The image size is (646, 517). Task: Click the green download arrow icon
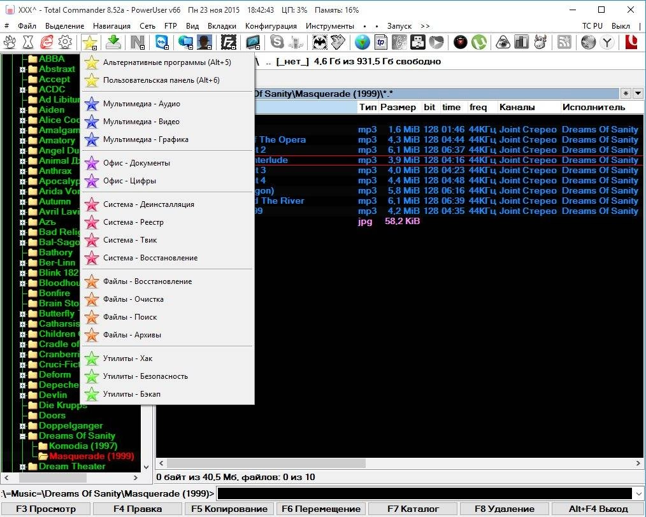tap(113, 42)
